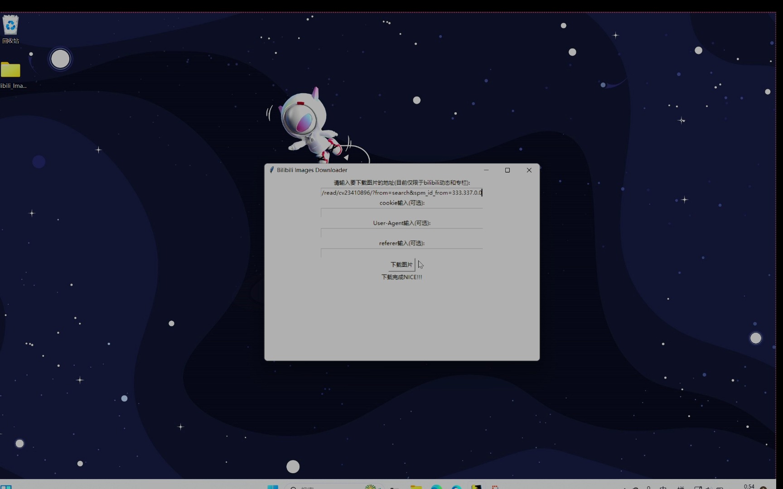Focus the image URL address field
783x489 pixels.
pos(401,193)
